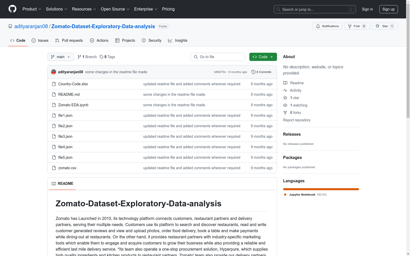Click the GitHub logo icon
Viewport: 410px width, 256px height.
[12, 9]
